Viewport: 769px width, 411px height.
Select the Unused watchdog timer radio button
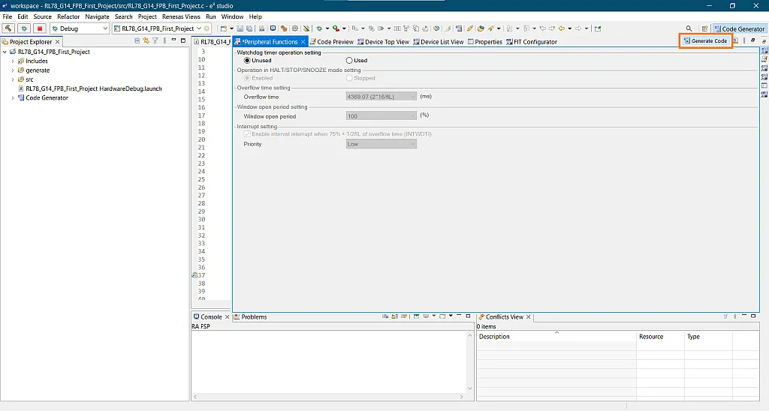point(247,61)
